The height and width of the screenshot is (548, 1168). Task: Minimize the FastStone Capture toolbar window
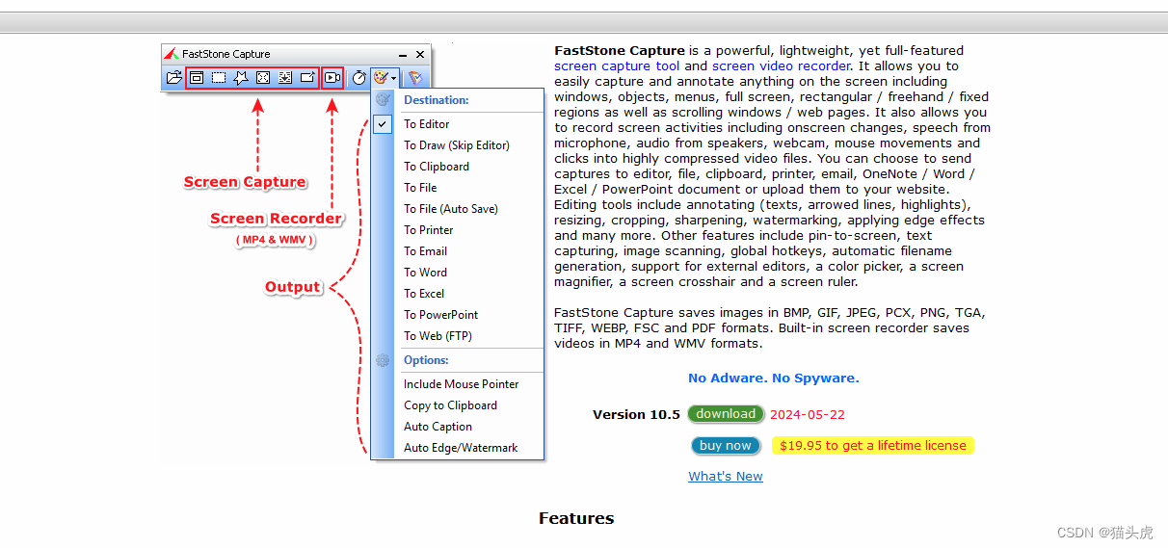pyautogui.click(x=403, y=55)
